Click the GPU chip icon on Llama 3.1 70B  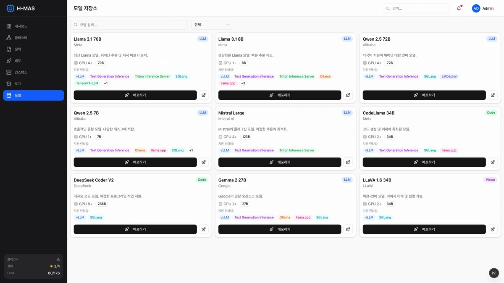pyautogui.click(x=76, y=63)
